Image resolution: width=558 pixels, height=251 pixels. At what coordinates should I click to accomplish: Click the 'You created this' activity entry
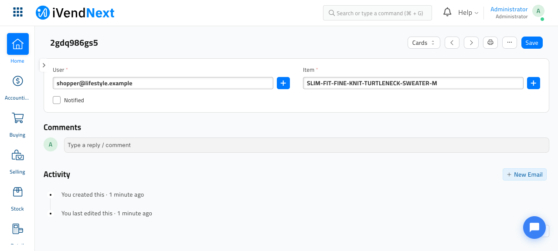tap(102, 194)
